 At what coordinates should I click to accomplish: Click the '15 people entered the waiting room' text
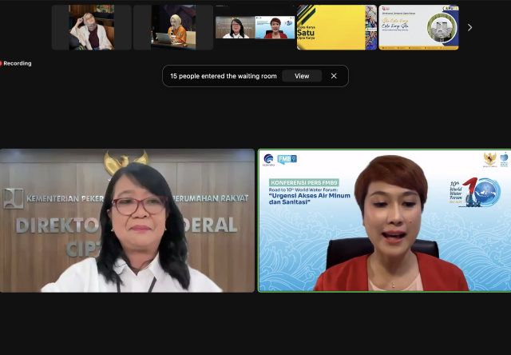[224, 76]
